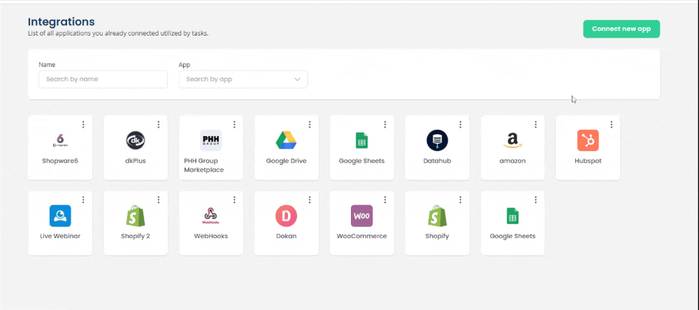Select the Hubspot label
The height and width of the screenshot is (310, 699).
[588, 161]
